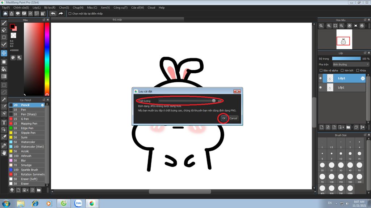Open the Bộ lọc(R) menu
The height and width of the screenshot is (208, 371).
point(50,7)
